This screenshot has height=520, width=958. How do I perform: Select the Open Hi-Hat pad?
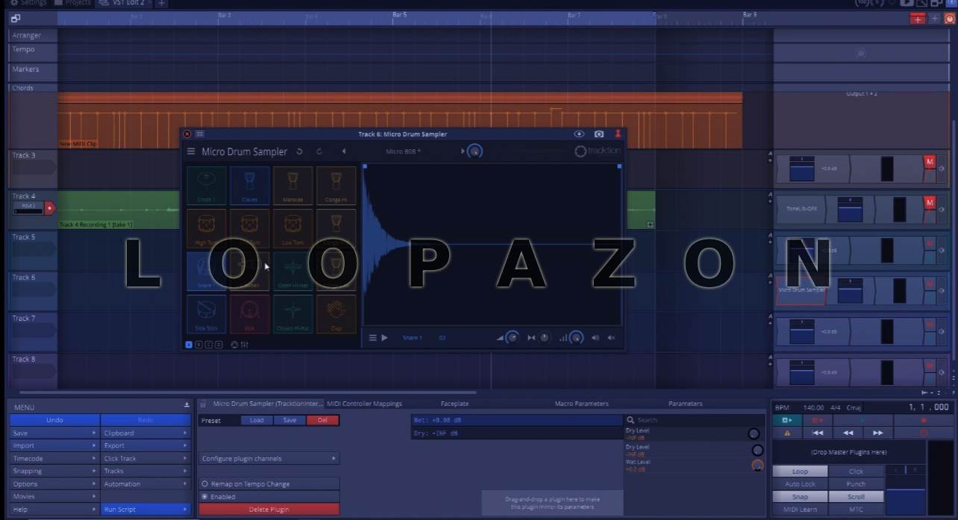(x=292, y=270)
